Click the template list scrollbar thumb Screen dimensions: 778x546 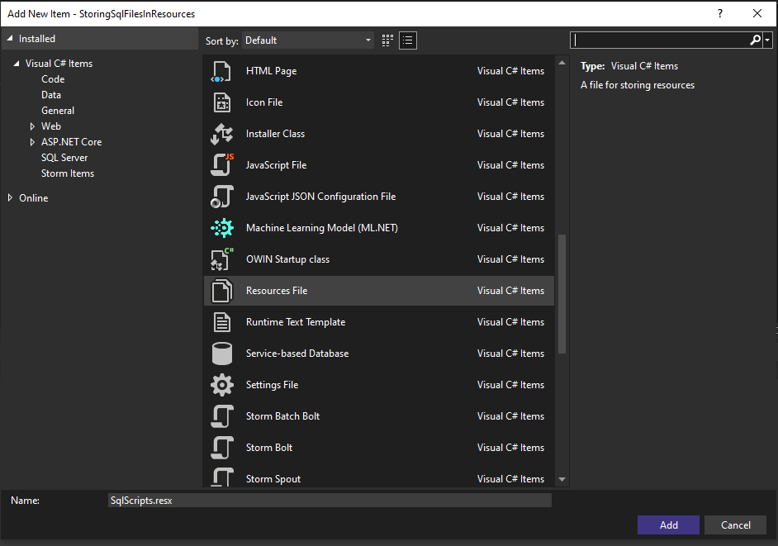(x=562, y=294)
